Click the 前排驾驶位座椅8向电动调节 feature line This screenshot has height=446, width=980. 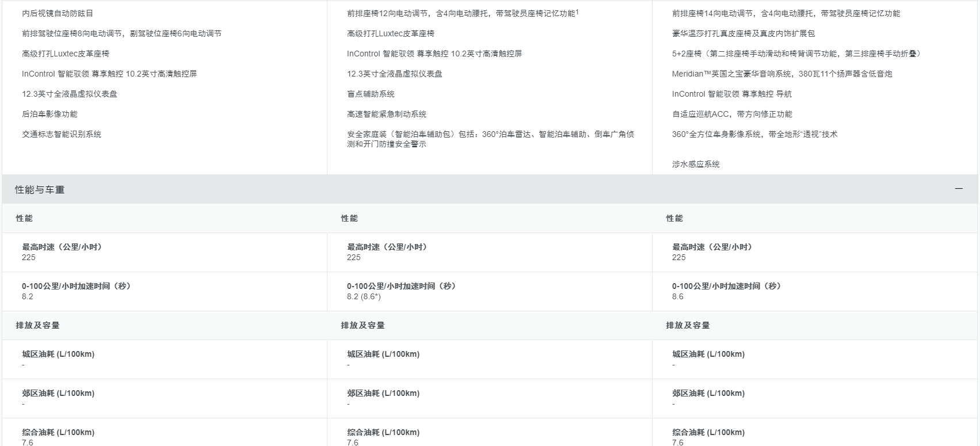click(121, 33)
